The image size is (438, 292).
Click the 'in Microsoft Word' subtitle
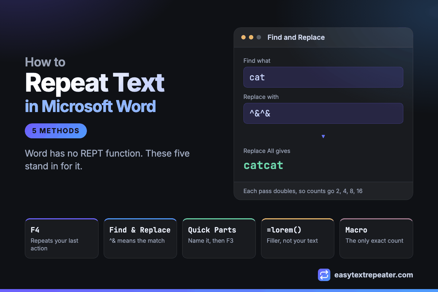coord(91,106)
